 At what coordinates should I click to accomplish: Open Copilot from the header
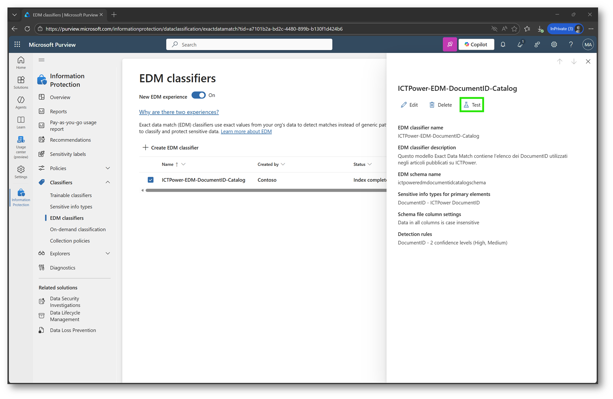[476, 44]
